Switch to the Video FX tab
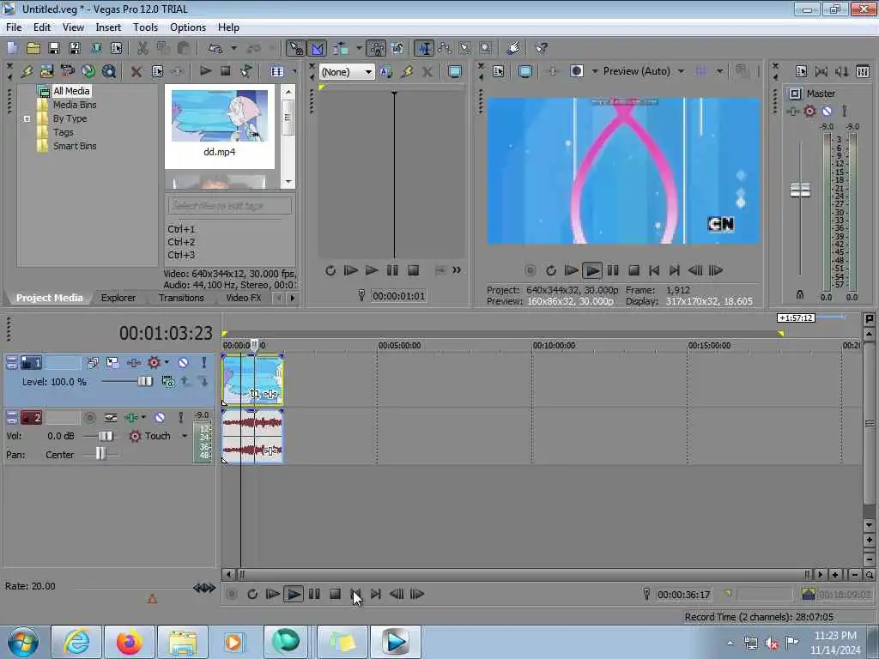 (x=243, y=298)
